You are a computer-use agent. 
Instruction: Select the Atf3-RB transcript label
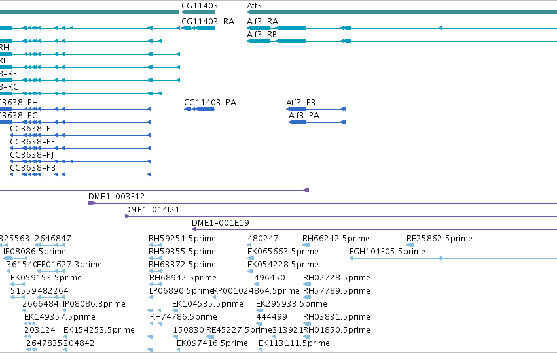coord(261,35)
